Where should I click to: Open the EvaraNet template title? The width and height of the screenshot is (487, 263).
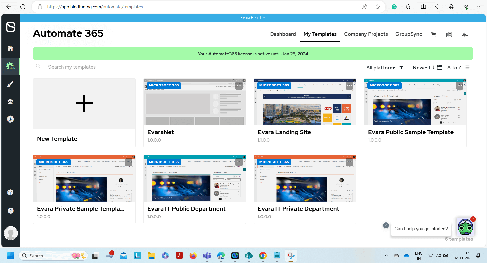161,132
